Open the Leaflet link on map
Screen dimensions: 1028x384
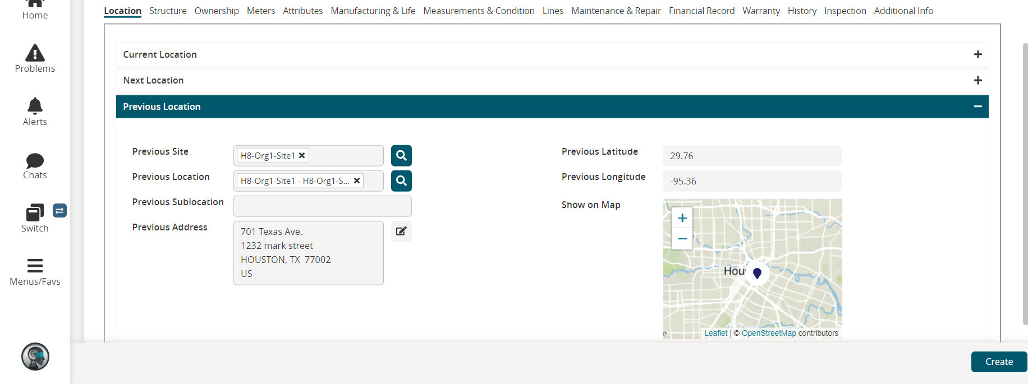click(715, 333)
